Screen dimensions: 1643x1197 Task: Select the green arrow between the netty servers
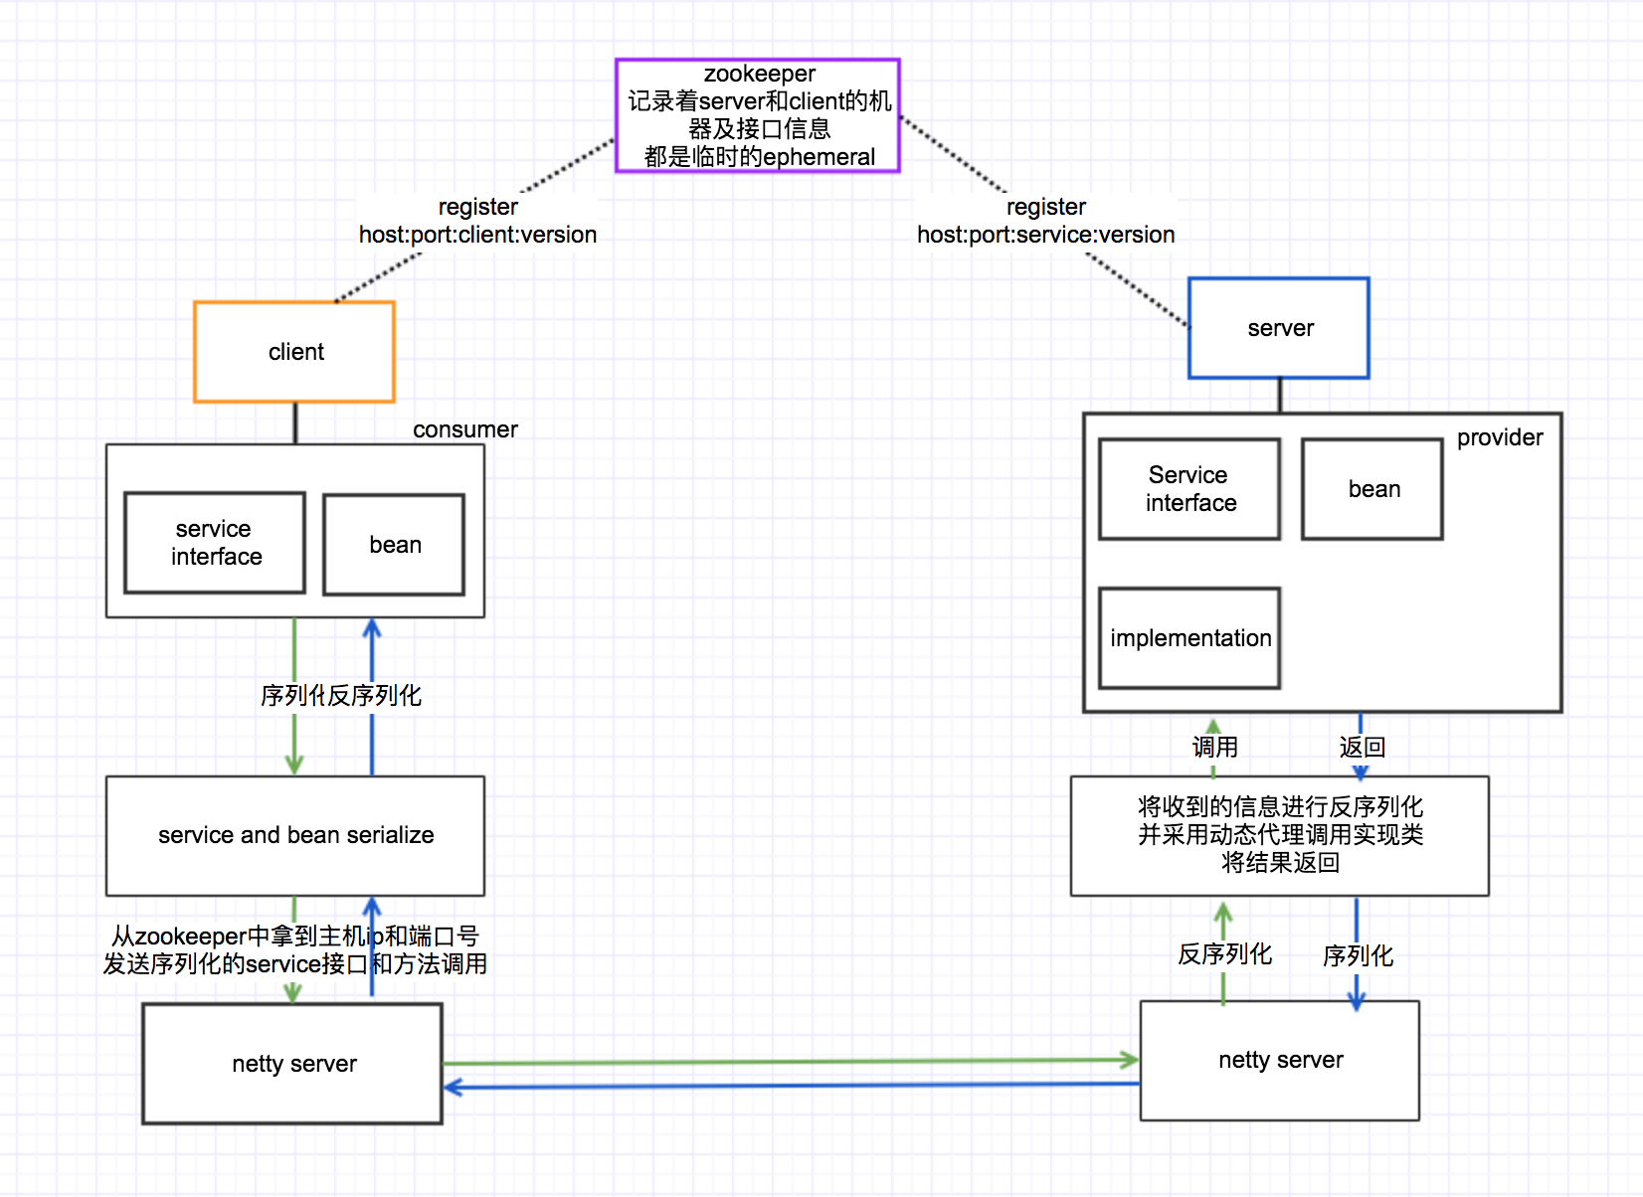(792, 1061)
